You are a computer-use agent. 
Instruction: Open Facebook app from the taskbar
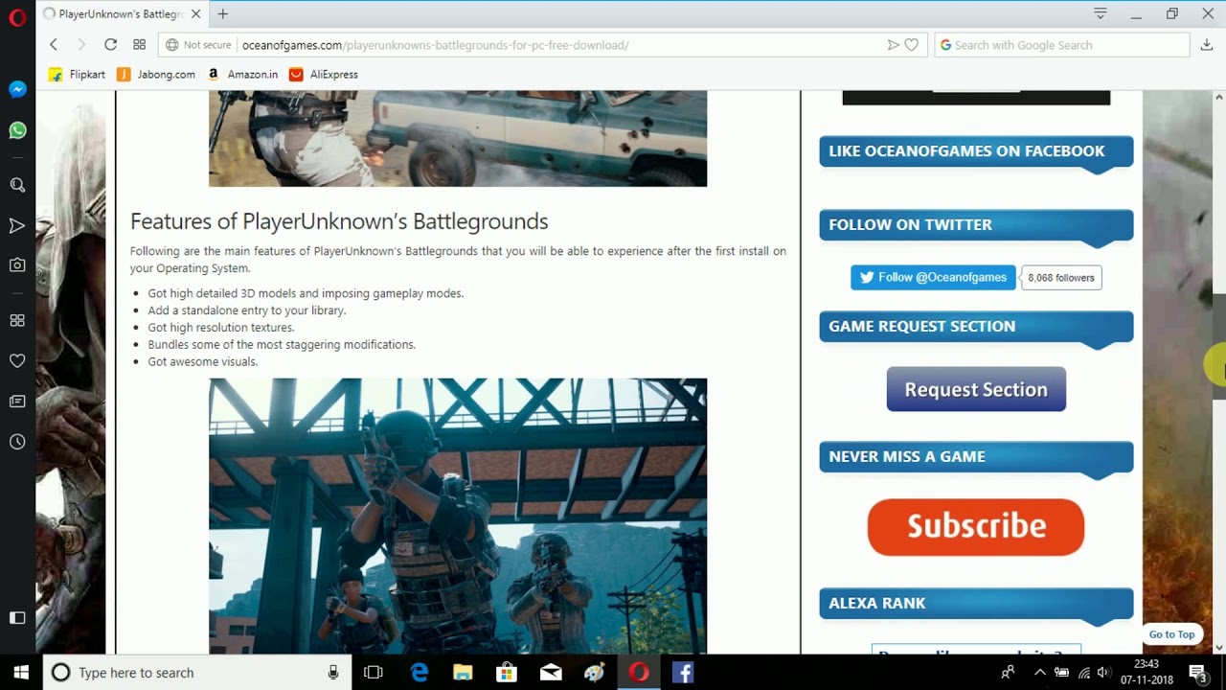(683, 673)
